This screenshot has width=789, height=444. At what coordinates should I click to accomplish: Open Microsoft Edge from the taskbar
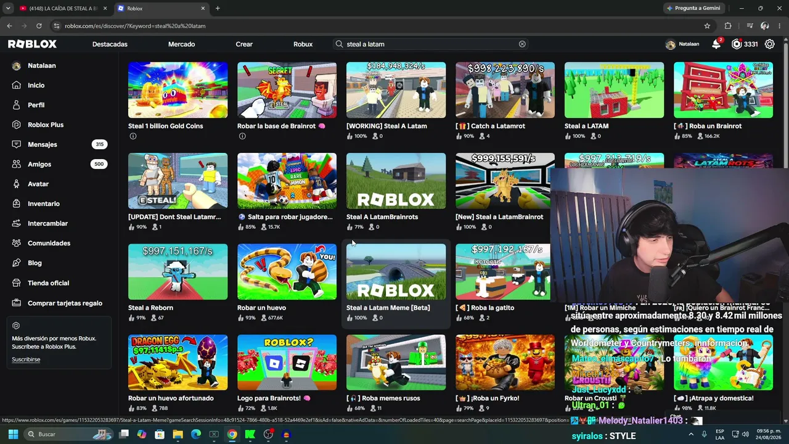tap(195, 434)
